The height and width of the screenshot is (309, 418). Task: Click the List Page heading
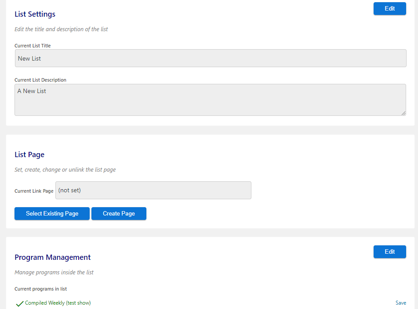point(29,154)
